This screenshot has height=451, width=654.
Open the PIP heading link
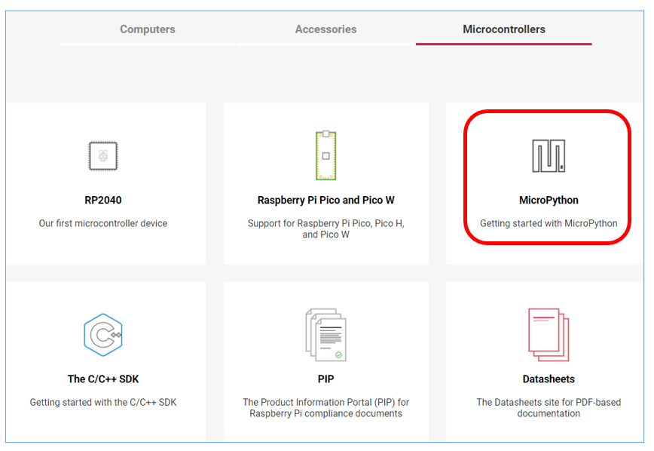click(325, 379)
